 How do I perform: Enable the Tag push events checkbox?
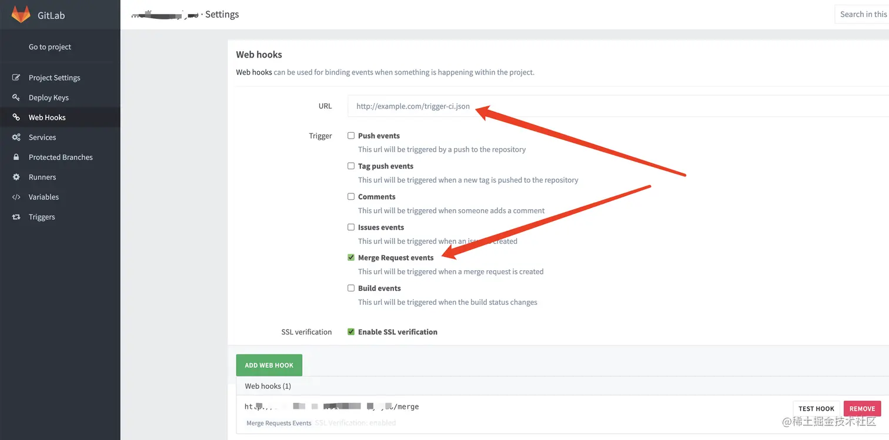[351, 166]
